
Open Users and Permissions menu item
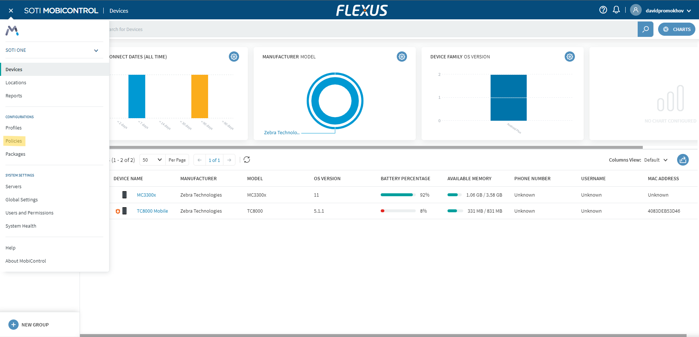(x=30, y=213)
